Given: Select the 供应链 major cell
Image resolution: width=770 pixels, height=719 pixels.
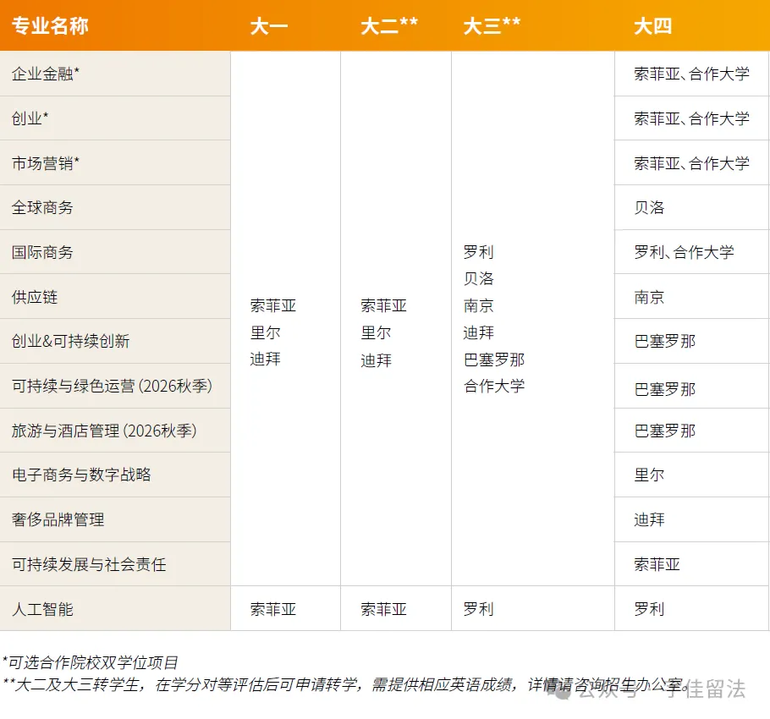Looking at the screenshot, I should coord(115,297).
